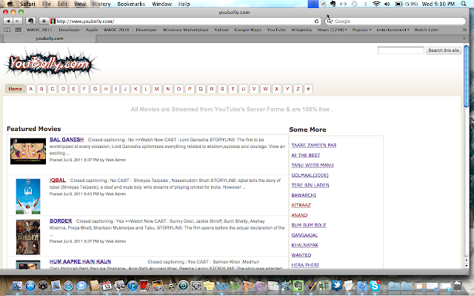Open Trash in the Dock

pyautogui.click(x=457, y=285)
